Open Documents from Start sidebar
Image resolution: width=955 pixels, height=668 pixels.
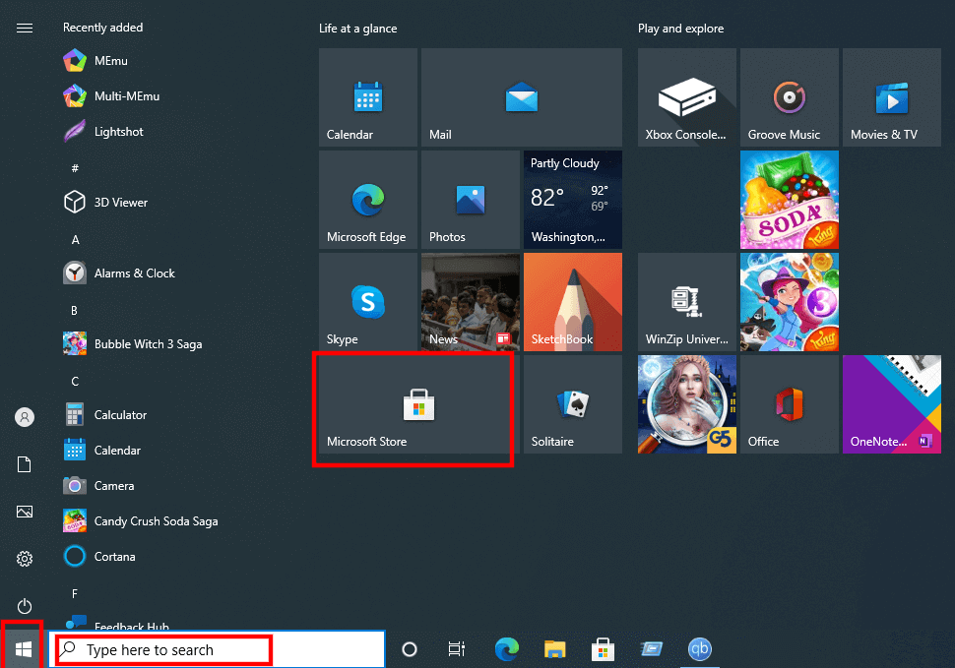(x=25, y=464)
